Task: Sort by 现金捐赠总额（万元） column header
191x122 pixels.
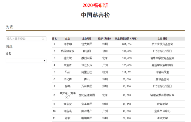Action: click(126, 39)
